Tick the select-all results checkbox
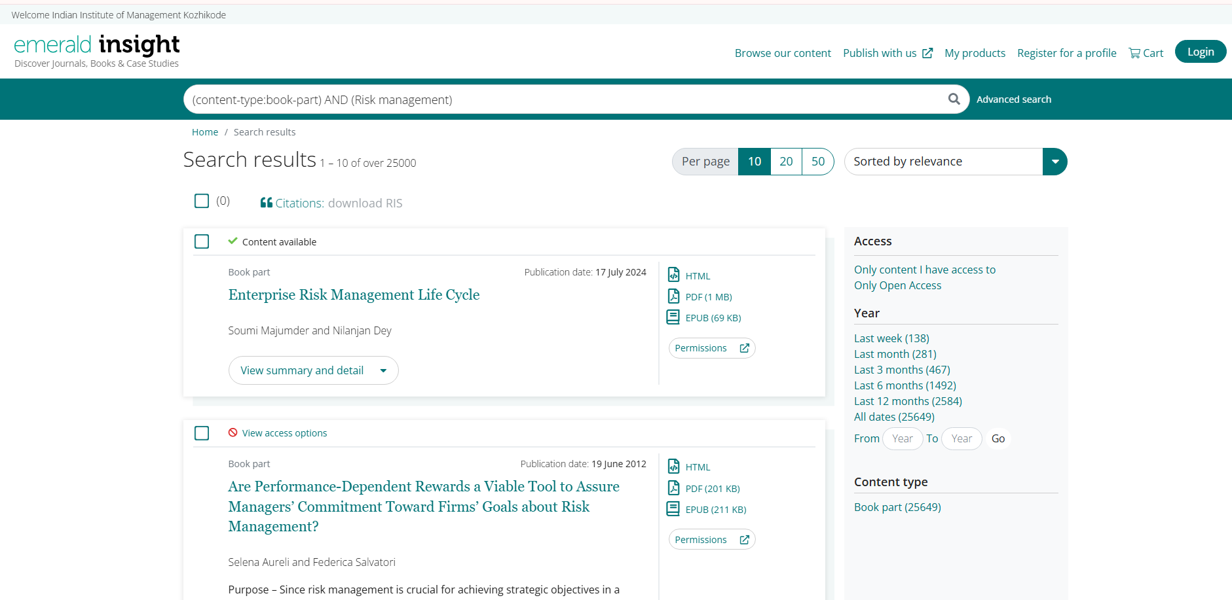Viewport: 1232px width, 600px height. 202,201
